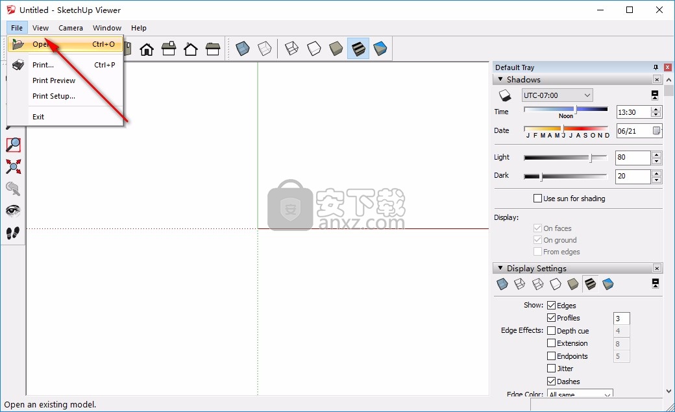The image size is (675, 412).
Task: Pick Monochrome icon in the Display Settings panel
Action: click(608, 284)
